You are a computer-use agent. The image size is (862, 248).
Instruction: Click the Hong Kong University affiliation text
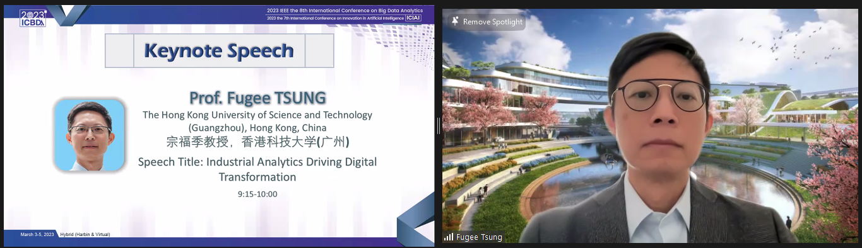pos(257,121)
